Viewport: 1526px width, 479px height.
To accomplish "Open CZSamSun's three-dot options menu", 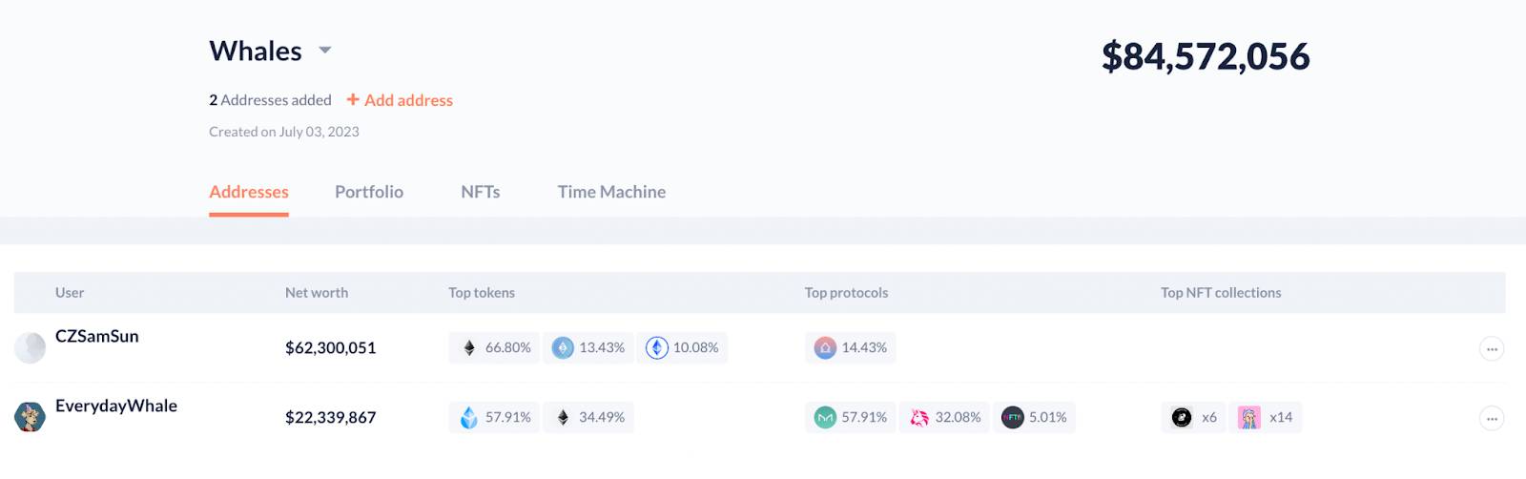I will pos(1492,349).
